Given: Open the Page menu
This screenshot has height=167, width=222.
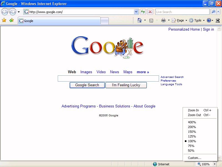Looking at the screenshot, I should pyautogui.click(x=179, y=20).
